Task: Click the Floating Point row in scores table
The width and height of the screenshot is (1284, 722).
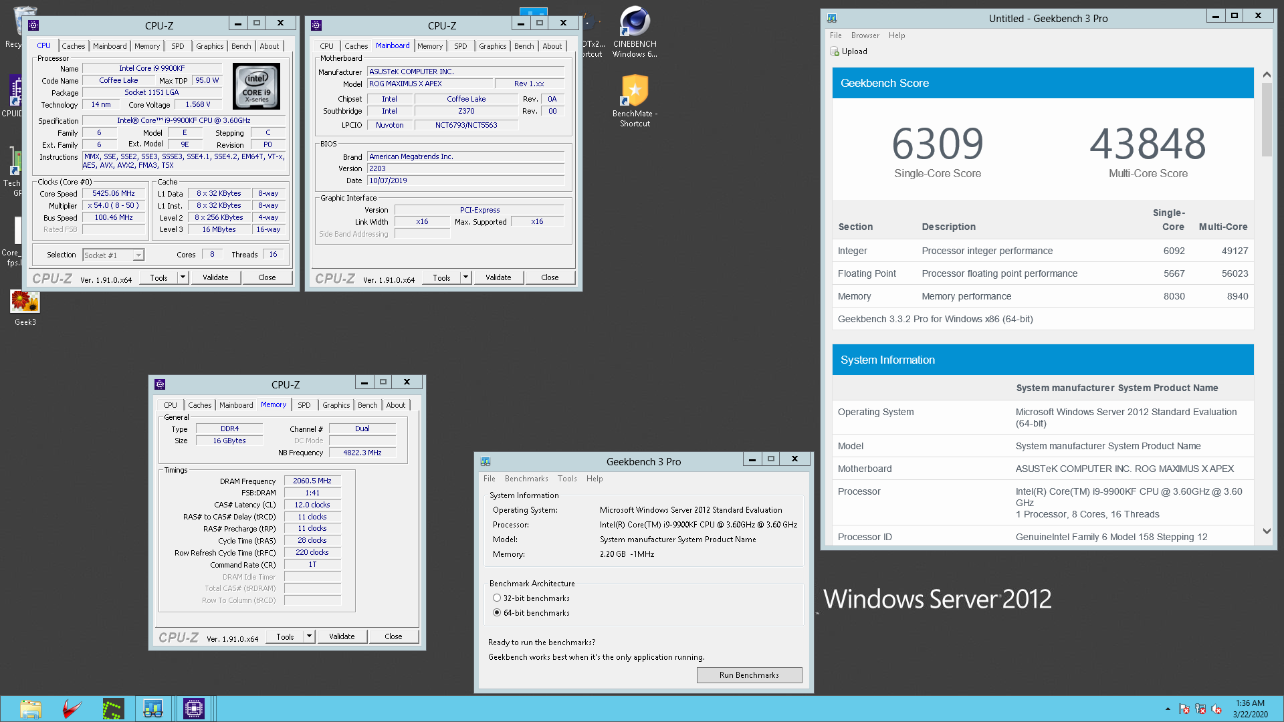Action: pos(1043,273)
